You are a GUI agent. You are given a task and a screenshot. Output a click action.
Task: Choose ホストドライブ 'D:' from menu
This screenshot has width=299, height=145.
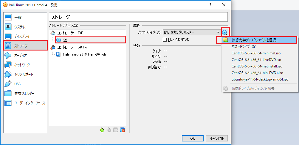coord(259,46)
